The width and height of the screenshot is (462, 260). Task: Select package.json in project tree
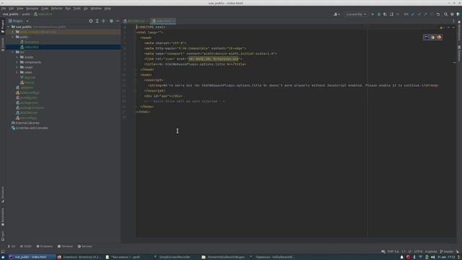27,103
